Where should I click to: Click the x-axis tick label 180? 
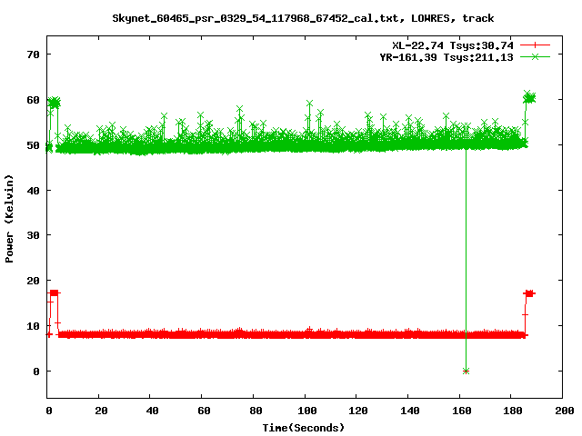point(513,411)
